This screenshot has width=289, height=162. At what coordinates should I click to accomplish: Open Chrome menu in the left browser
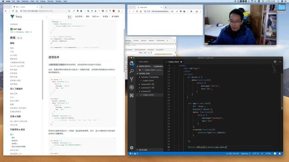122,11
